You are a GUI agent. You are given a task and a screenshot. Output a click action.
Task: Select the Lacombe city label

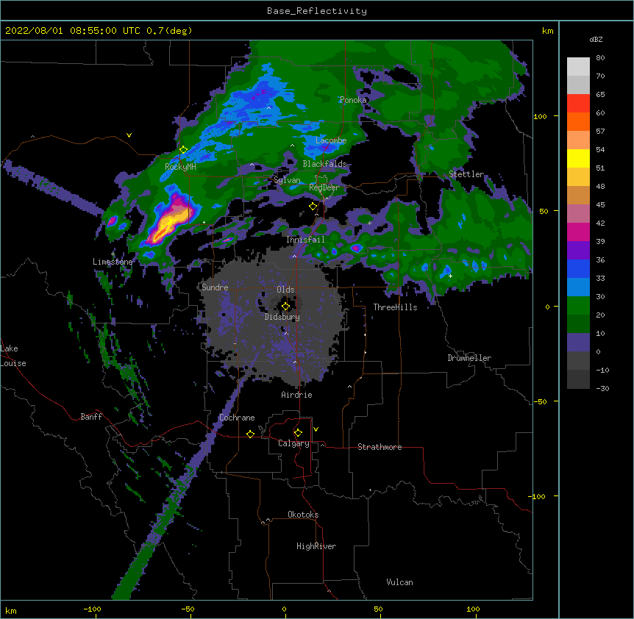tap(331, 140)
